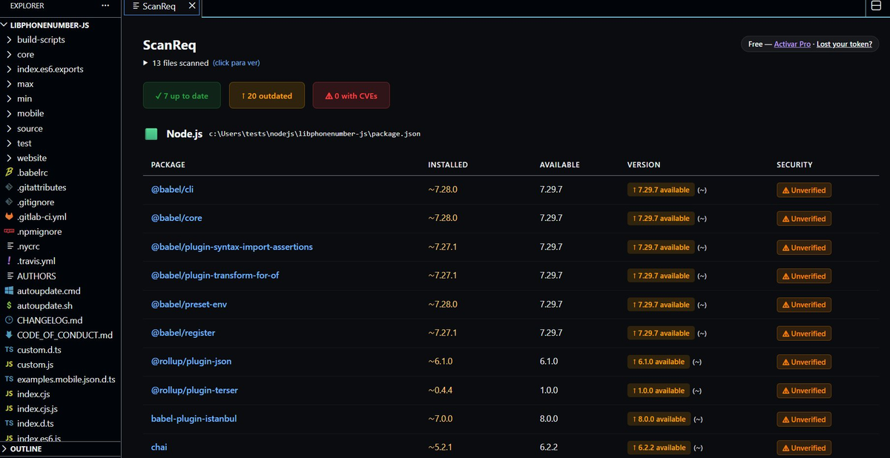Toggle editor layout icon at top right
Image resolution: width=890 pixels, height=458 pixels.
[x=876, y=6]
